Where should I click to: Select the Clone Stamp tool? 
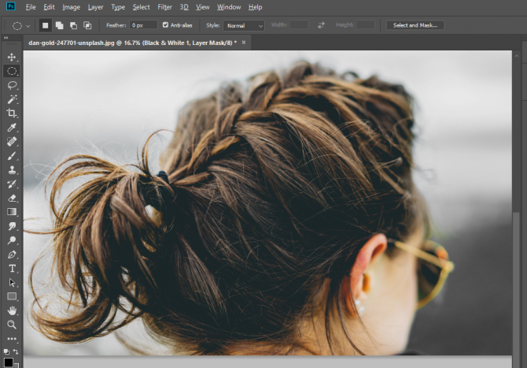coord(12,169)
